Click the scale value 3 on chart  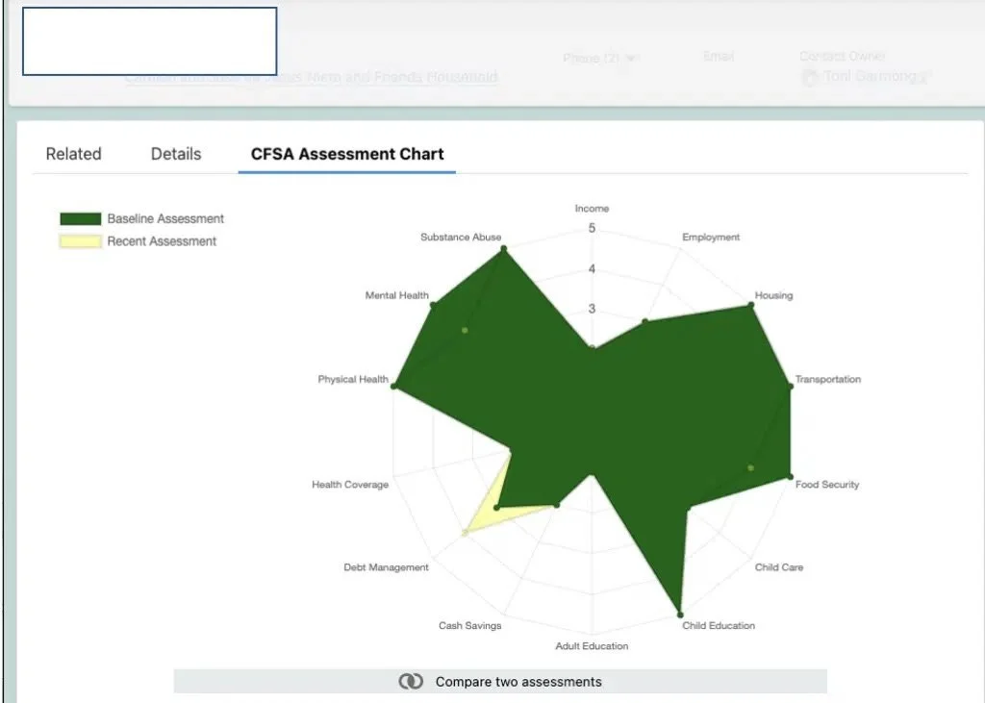click(592, 309)
